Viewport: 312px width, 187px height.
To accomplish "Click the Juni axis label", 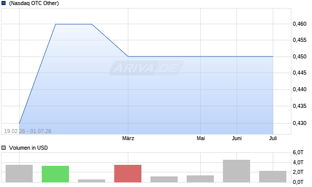I will 237,138.
